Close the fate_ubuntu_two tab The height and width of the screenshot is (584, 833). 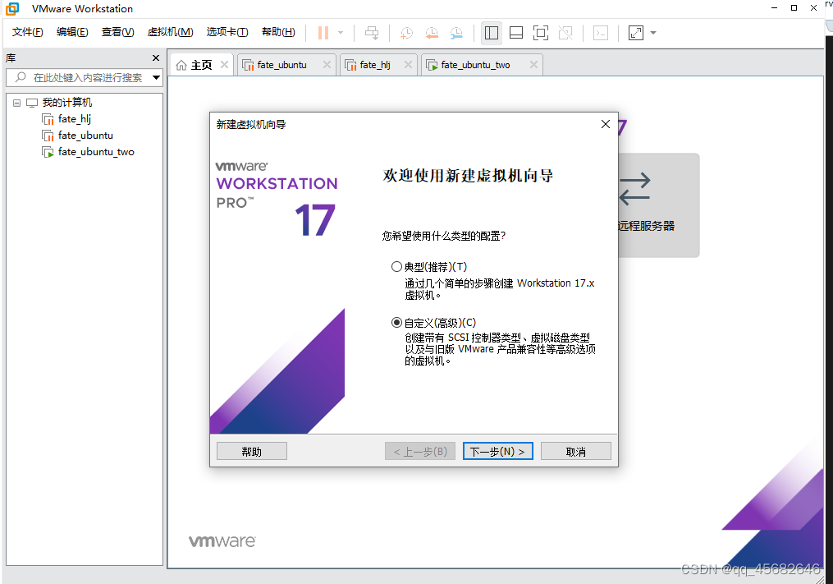click(534, 64)
